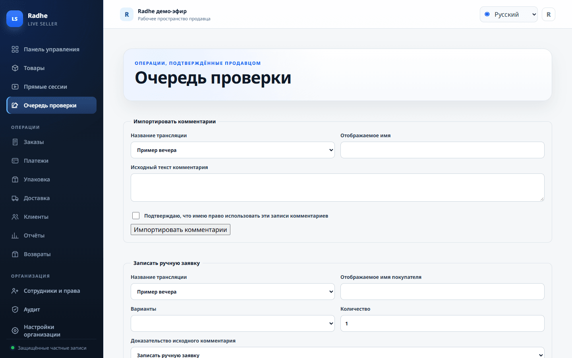The height and width of the screenshot is (358, 572).
Task: Open the R user profile button
Action: point(549,14)
